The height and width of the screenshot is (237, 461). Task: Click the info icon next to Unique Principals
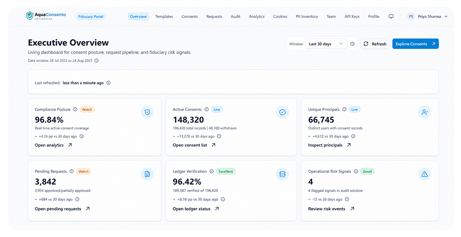click(344, 109)
